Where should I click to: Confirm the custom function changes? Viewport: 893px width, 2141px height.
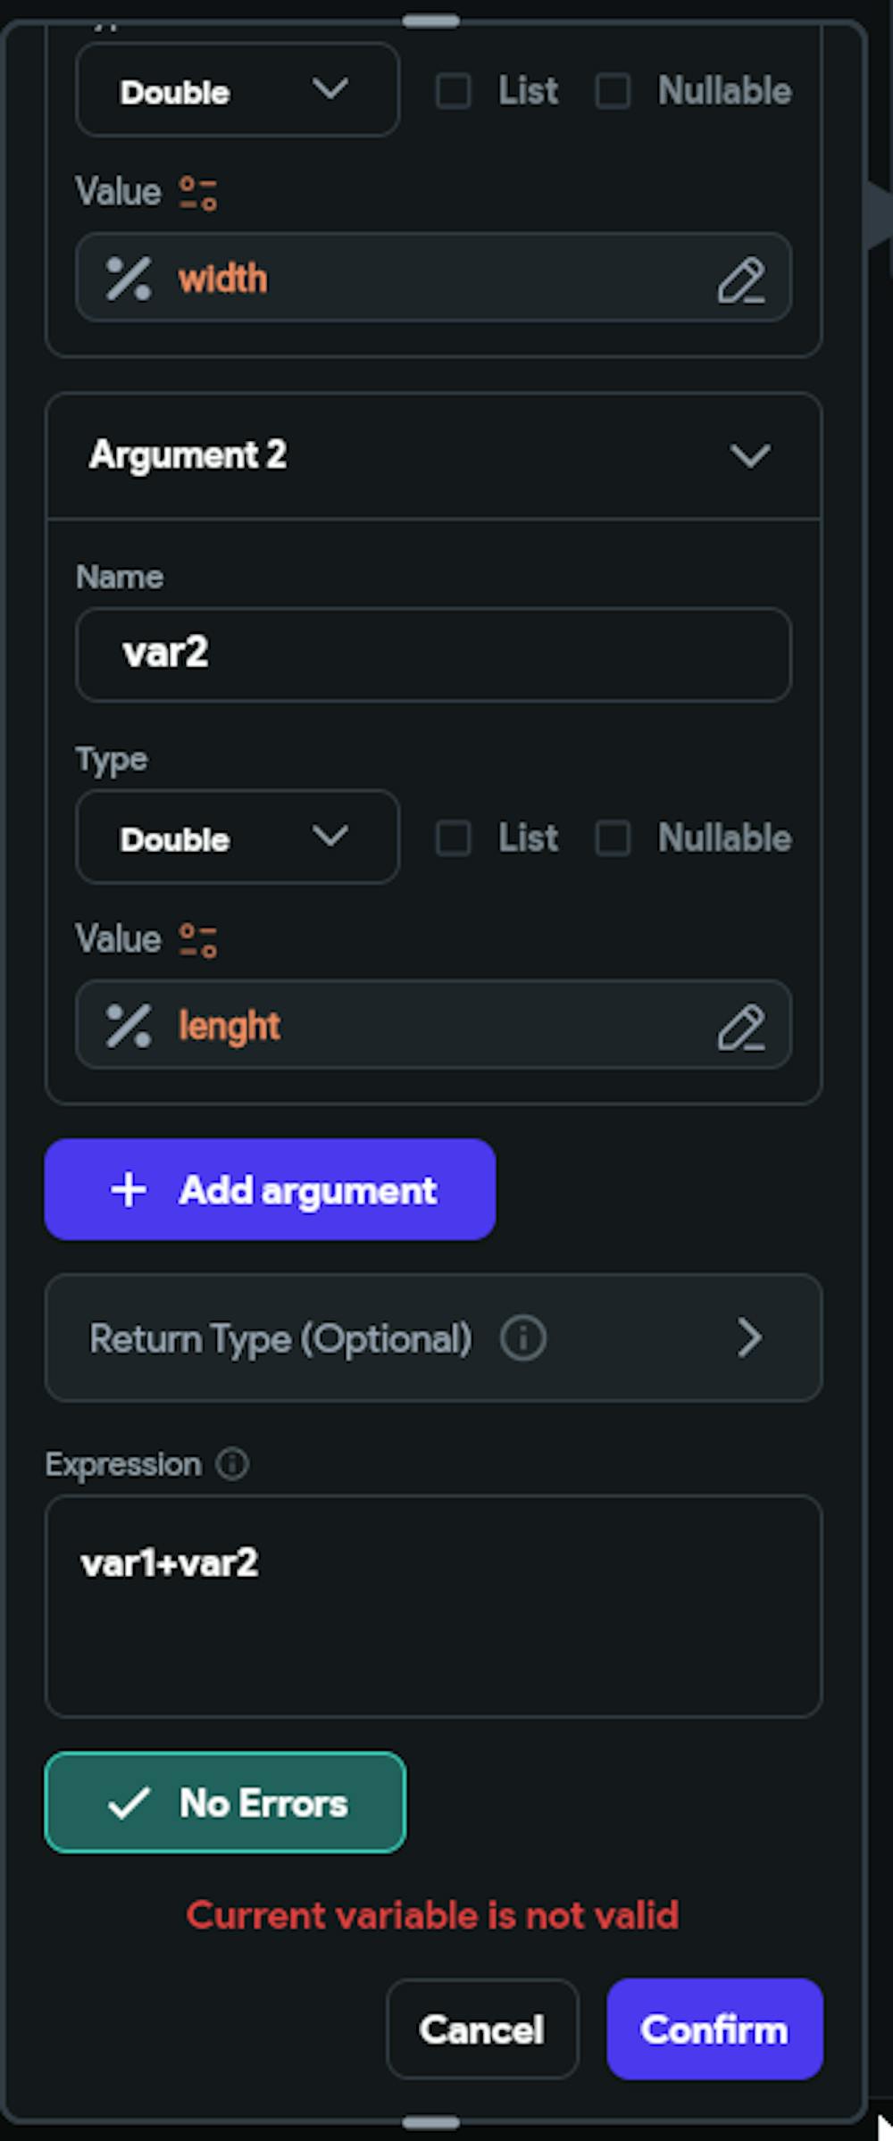pyautogui.click(x=714, y=2029)
